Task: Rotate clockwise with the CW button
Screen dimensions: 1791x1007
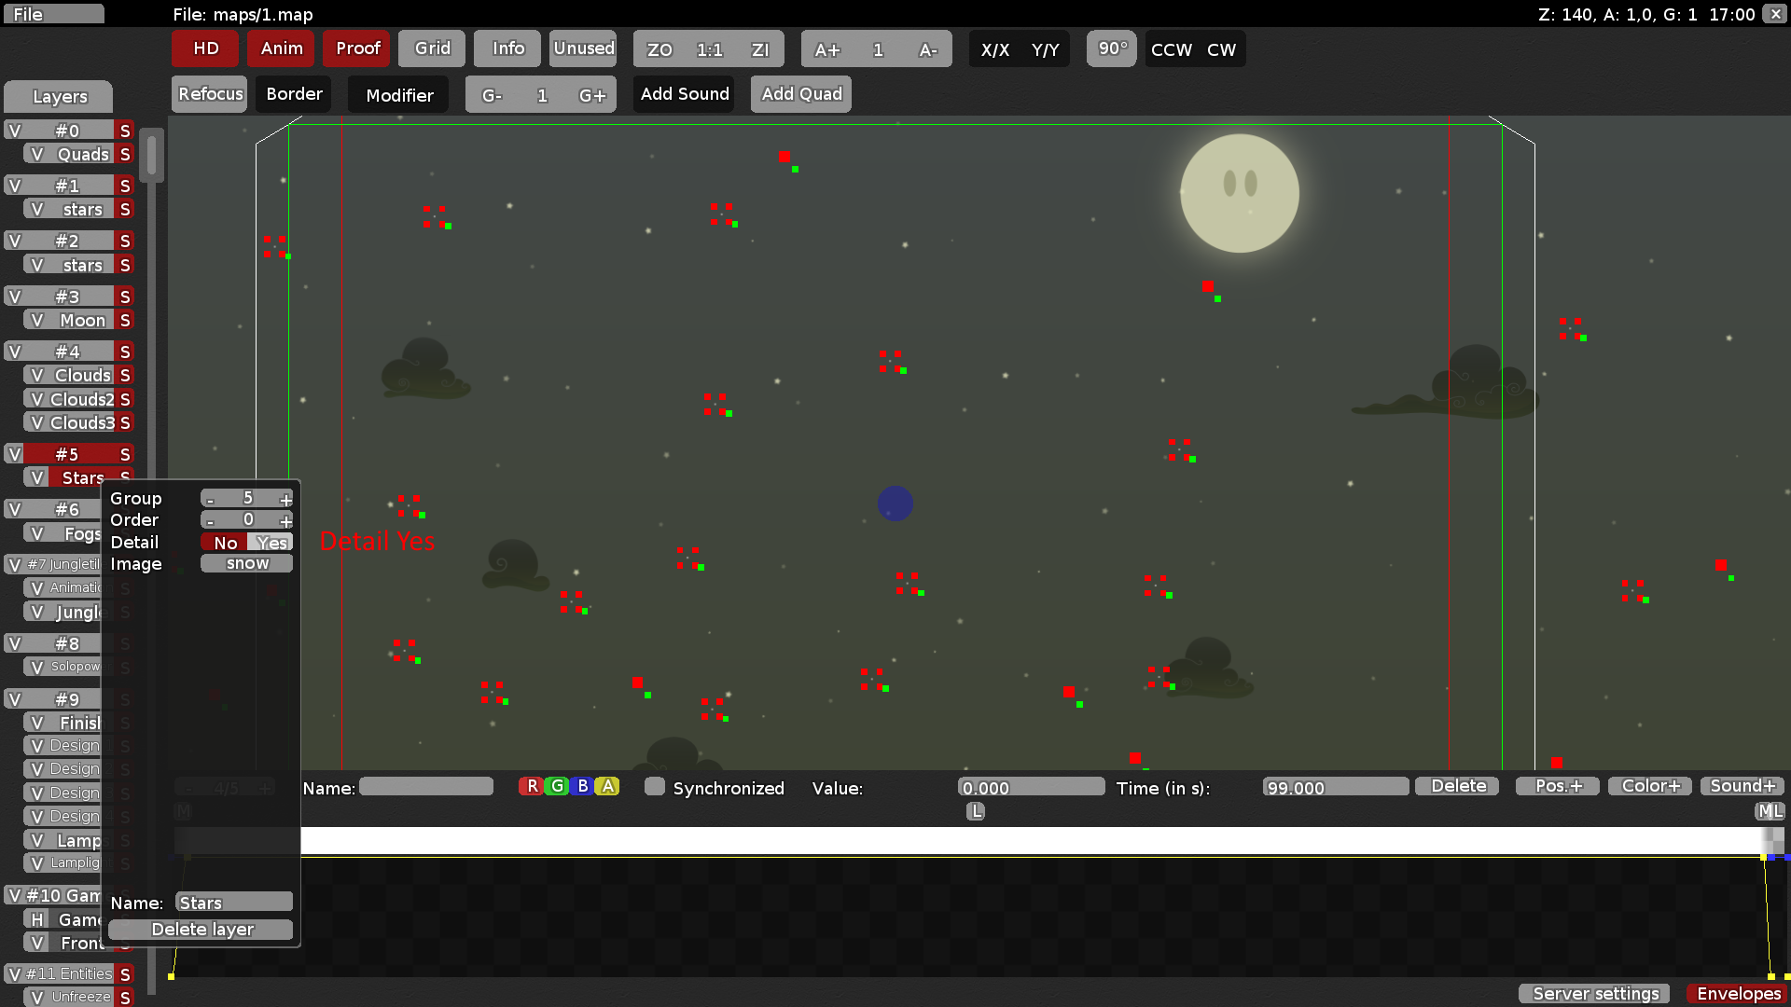Action: tap(1221, 49)
